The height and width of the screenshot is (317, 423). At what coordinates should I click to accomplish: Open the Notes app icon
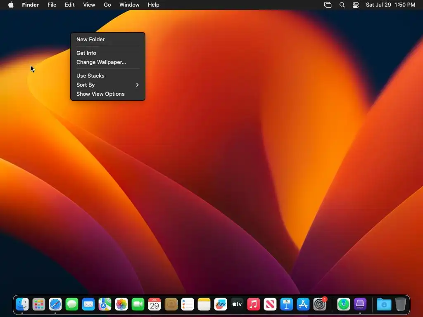pos(204,304)
